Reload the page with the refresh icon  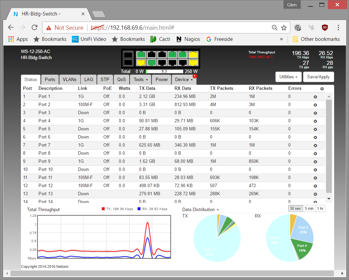[34, 28]
